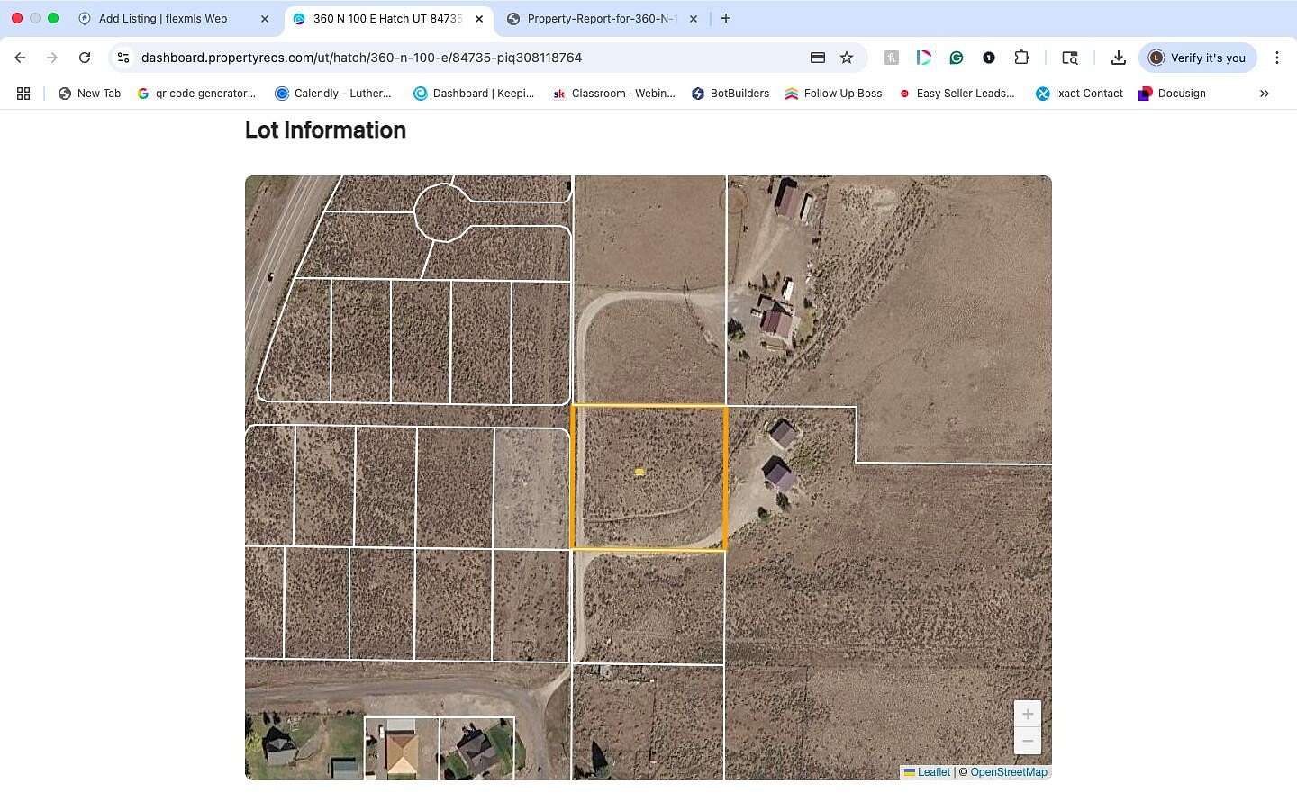Screen dimensions: 1297x810
Task: Open the Chrome three-dot menu
Action: tap(1277, 58)
